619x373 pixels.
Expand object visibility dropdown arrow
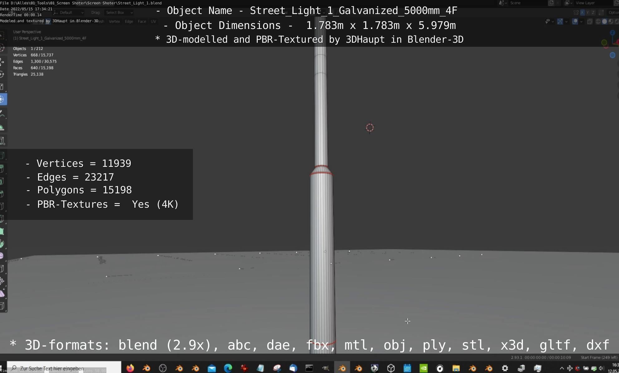pyautogui.click(x=553, y=22)
